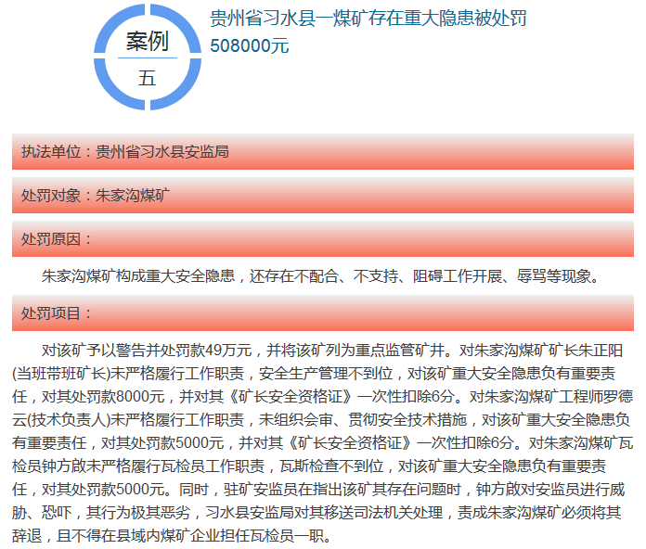Click the sentence starting 朱家沟煤矿构成重大安全隐患
646x549 pixels.
320,275
